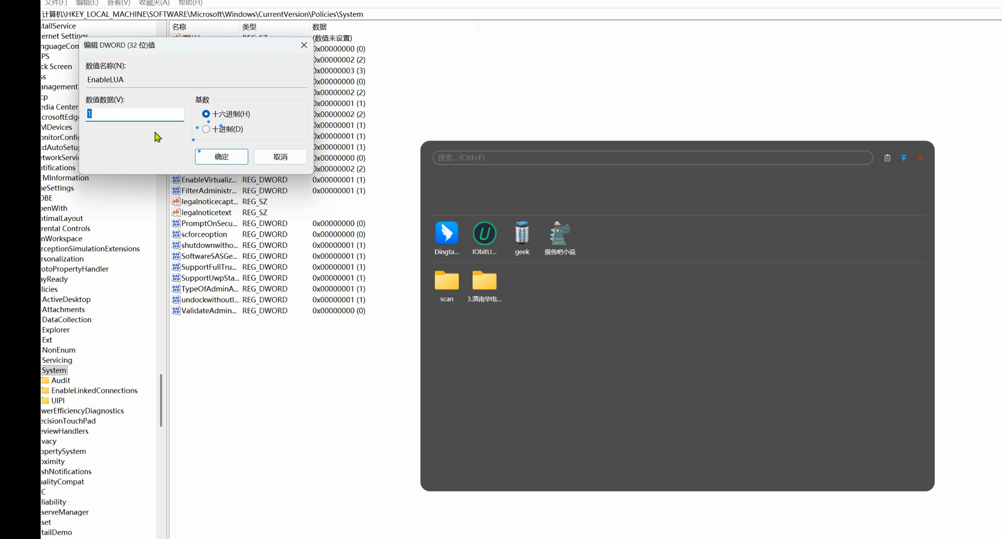1002x539 pixels.
Task: Click the registry tree vertical scrollbar
Action: 161,400
